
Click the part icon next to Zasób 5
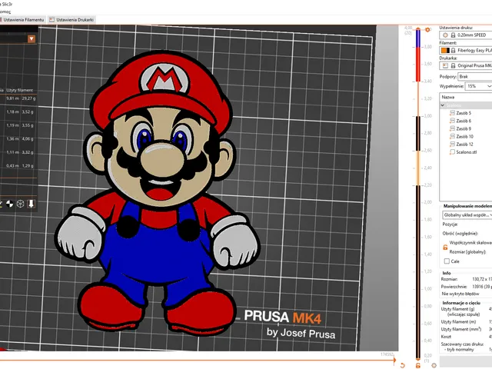tap(452, 113)
